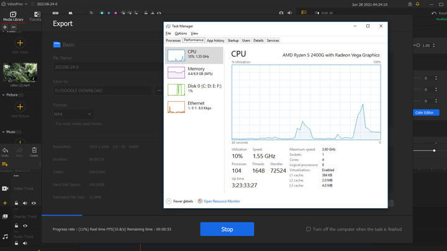The image size is (447, 251).
Task: Select Disk 0 in Task Manager sidebar
Action: click(194, 89)
